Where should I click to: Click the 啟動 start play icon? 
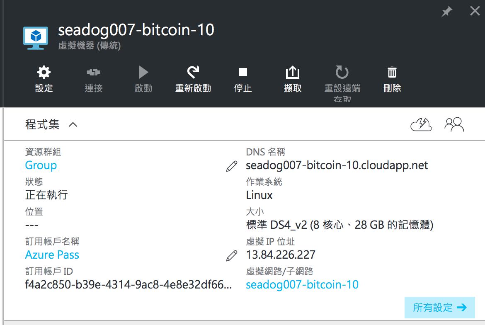(143, 72)
